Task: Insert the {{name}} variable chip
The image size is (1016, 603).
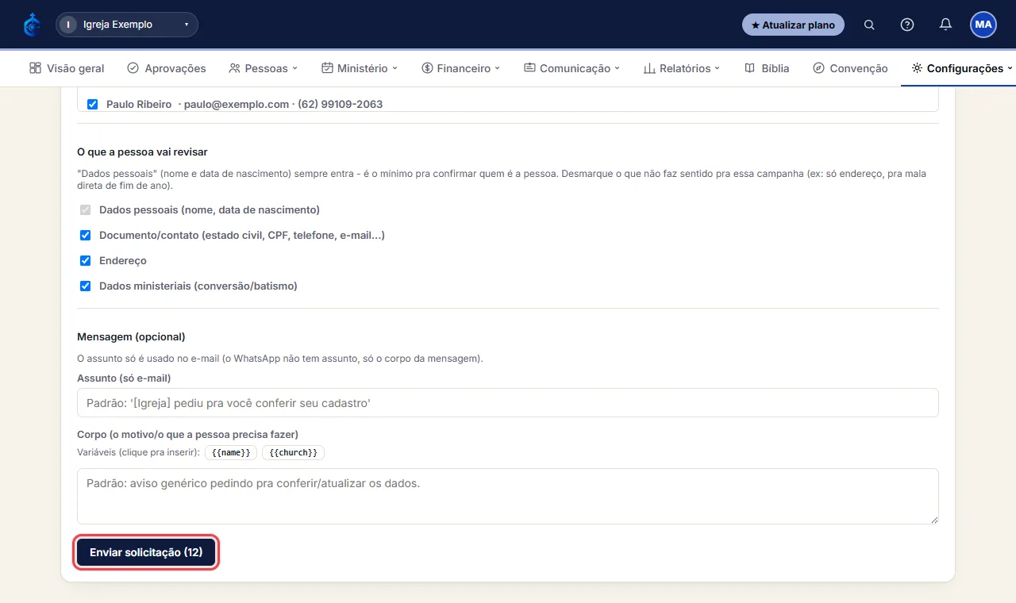Action: 231,453
